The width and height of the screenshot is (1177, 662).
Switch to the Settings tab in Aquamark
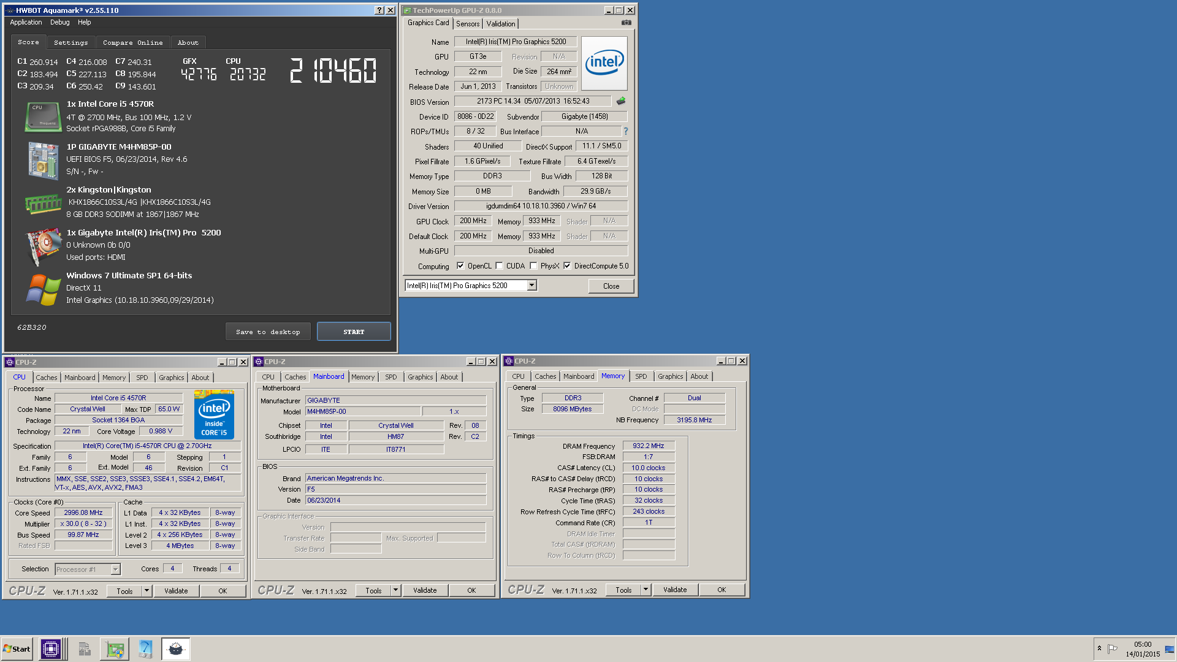(70, 43)
